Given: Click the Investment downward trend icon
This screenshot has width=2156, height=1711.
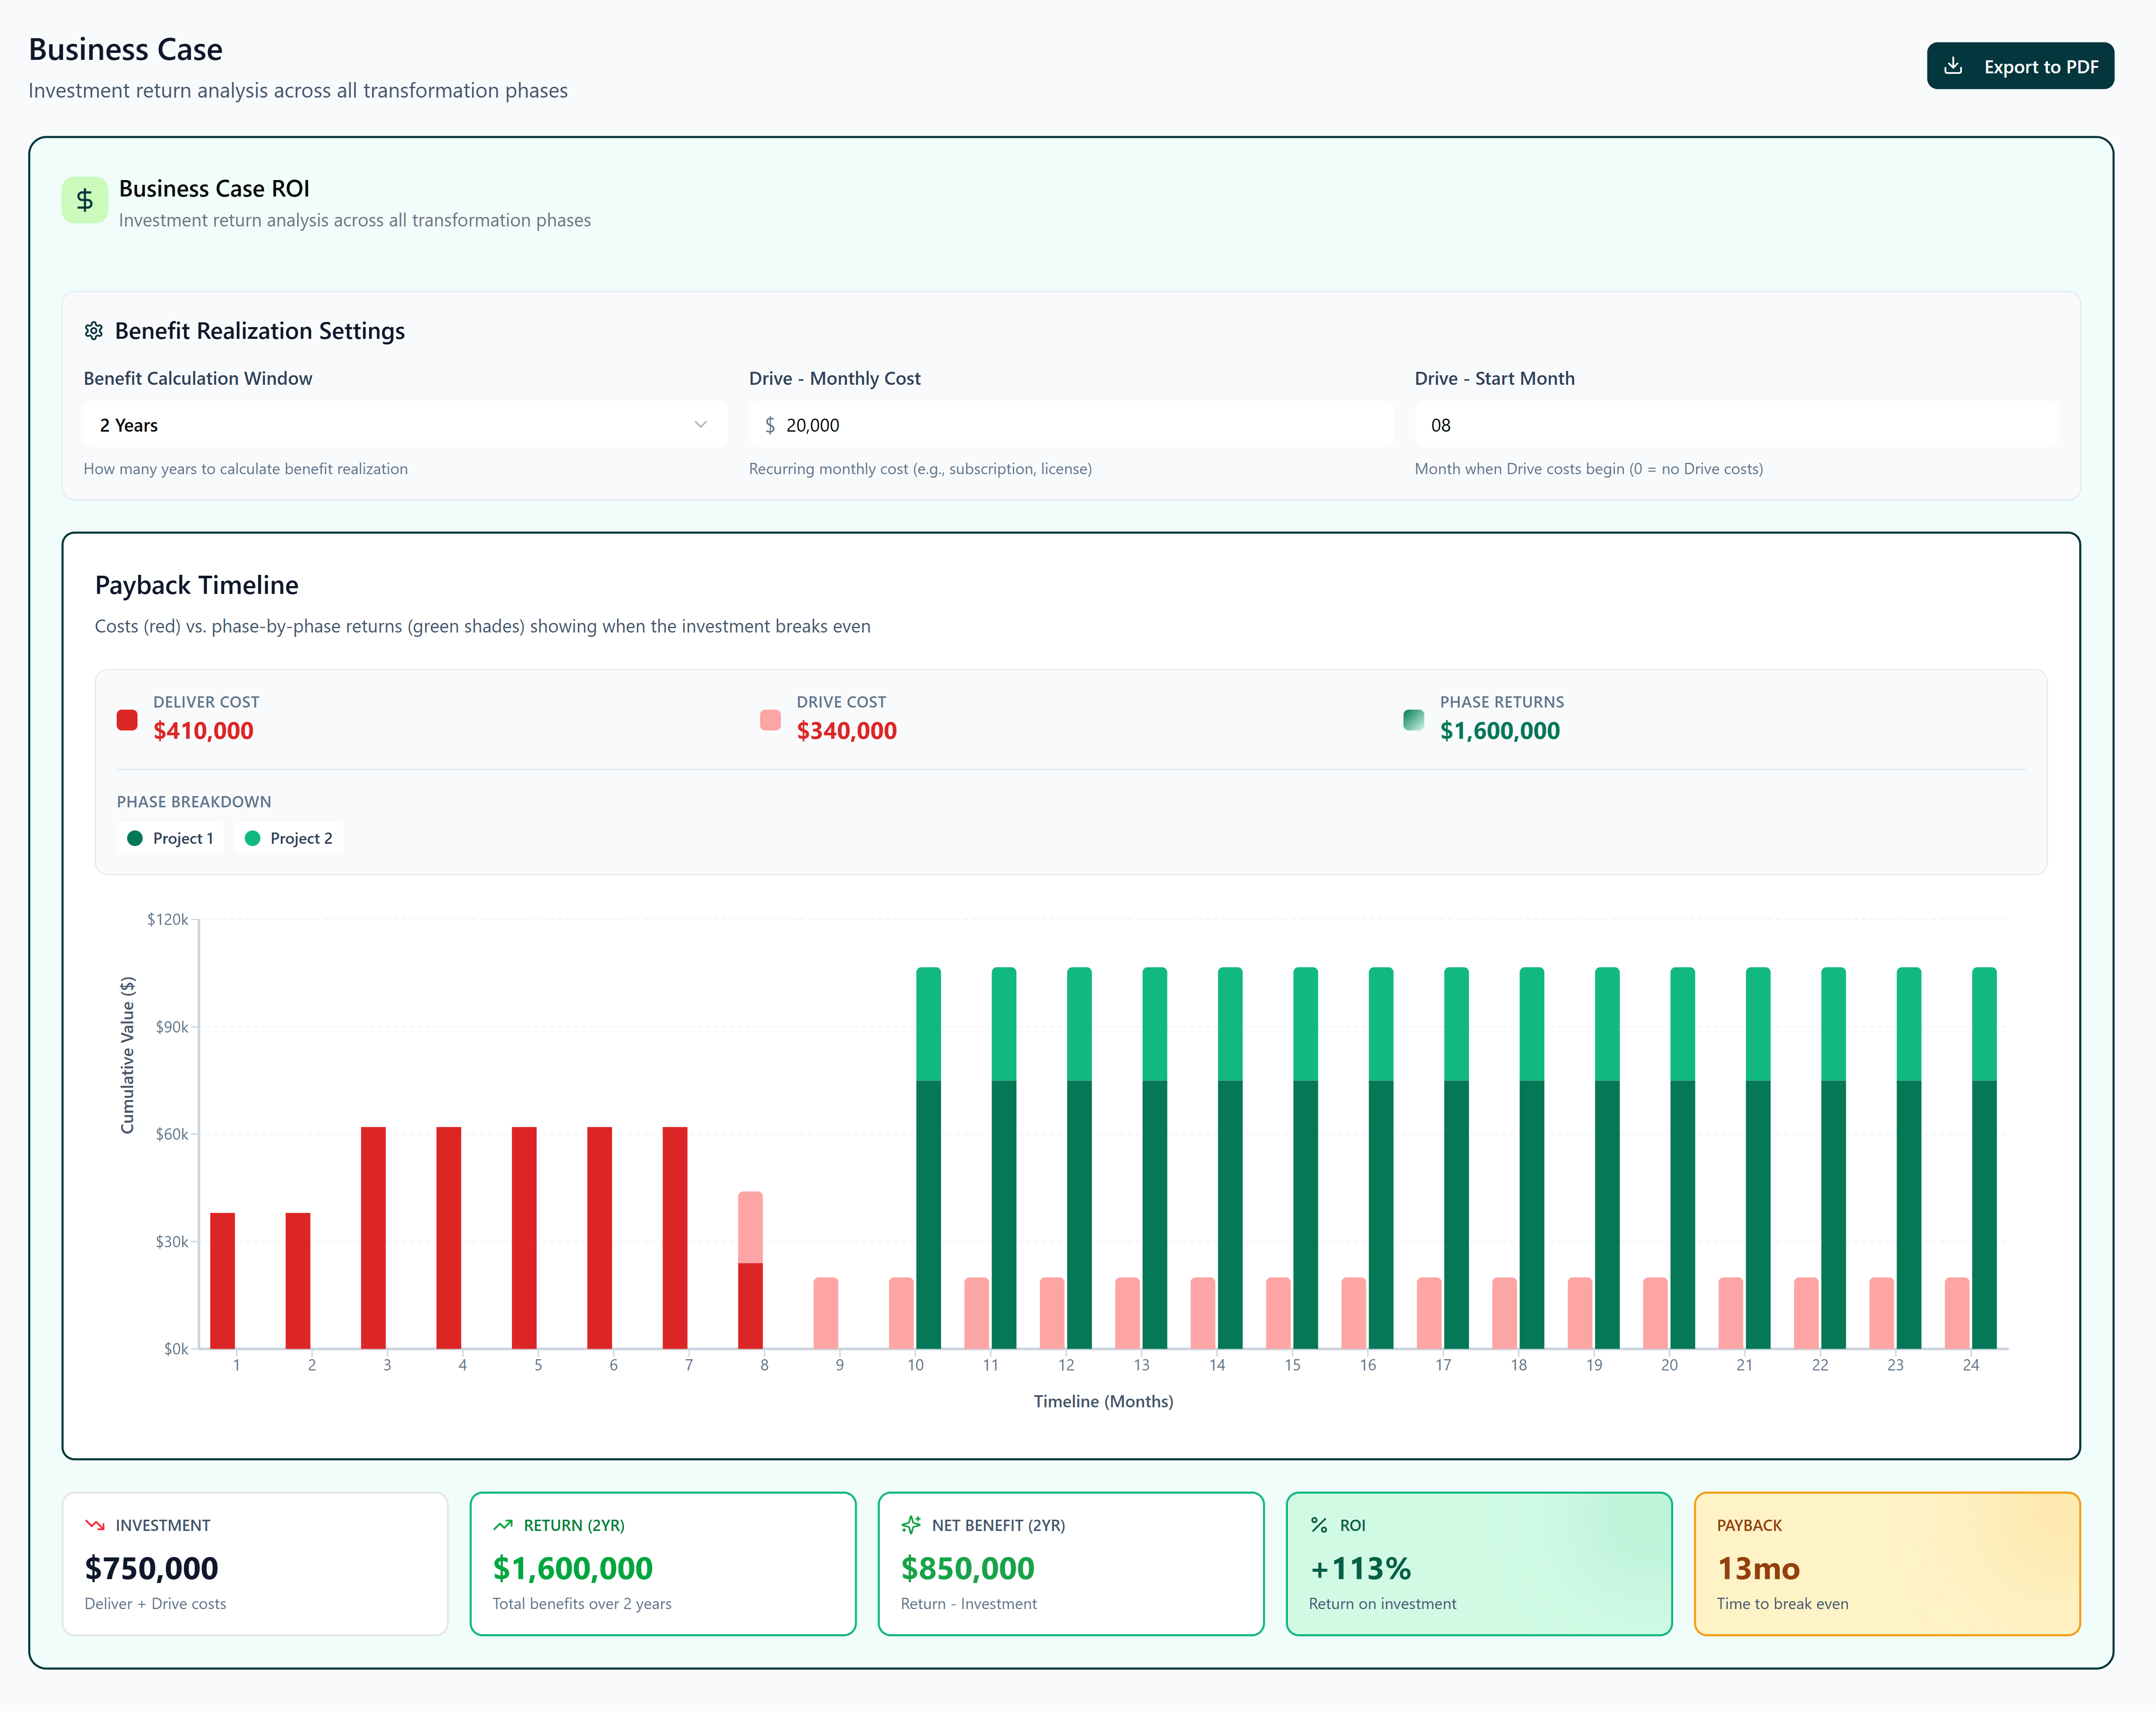Looking at the screenshot, I should (95, 1525).
